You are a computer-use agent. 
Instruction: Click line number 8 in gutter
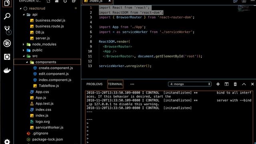coord(91,42)
